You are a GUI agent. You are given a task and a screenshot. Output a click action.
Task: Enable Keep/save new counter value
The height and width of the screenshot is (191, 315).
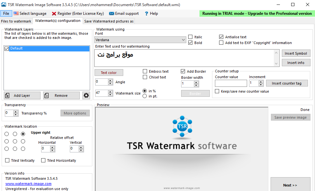click(x=217, y=91)
